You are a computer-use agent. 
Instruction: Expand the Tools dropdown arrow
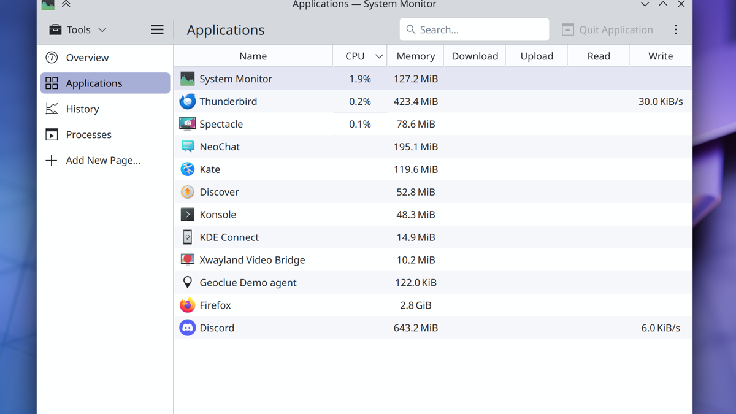102,30
